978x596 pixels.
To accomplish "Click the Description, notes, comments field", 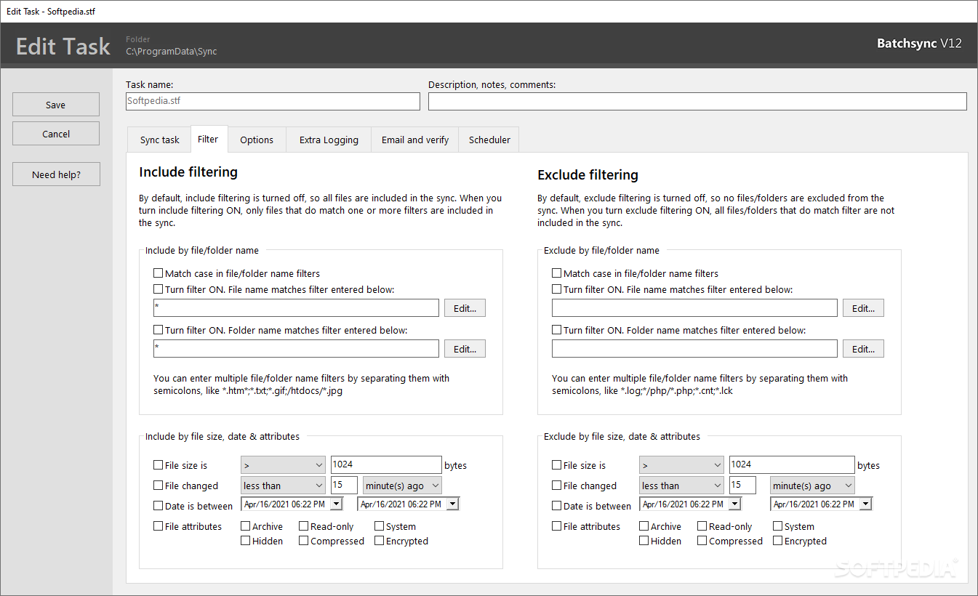I will pyautogui.click(x=697, y=101).
